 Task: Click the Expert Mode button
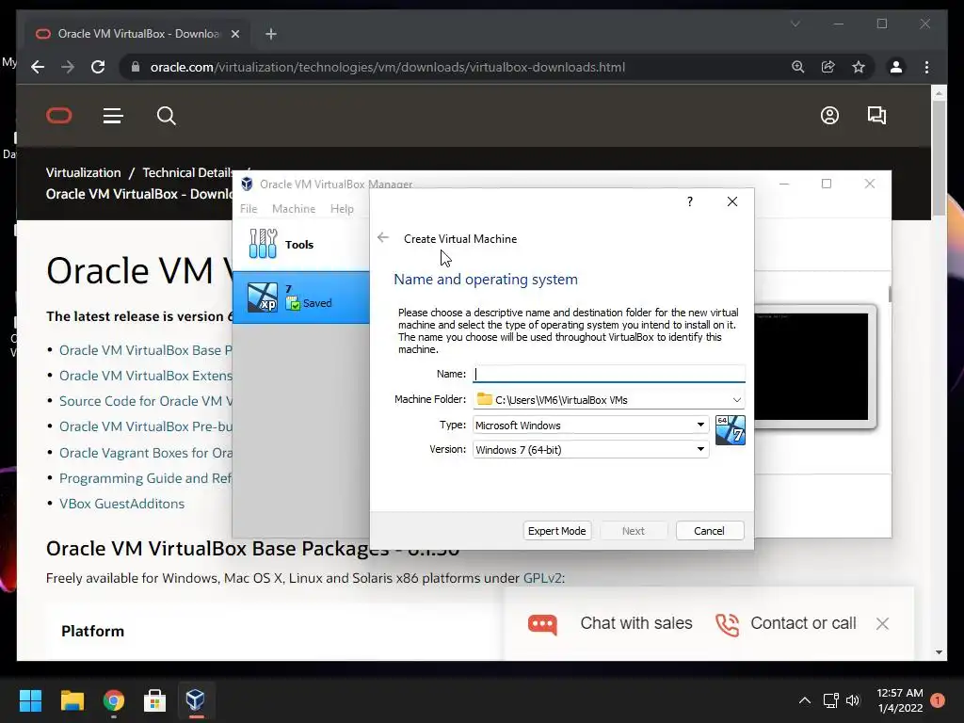557,531
